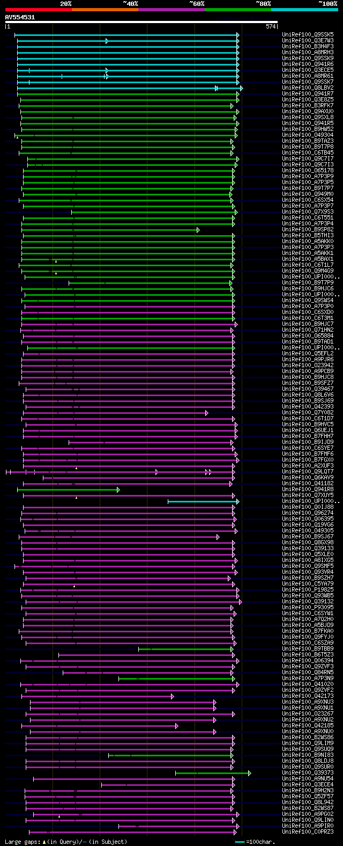Click label UniRef100_A9PG02

tap(308, 814)
